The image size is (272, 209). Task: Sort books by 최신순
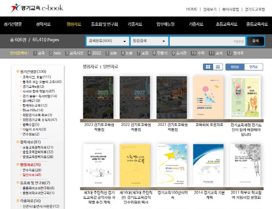(x=235, y=67)
